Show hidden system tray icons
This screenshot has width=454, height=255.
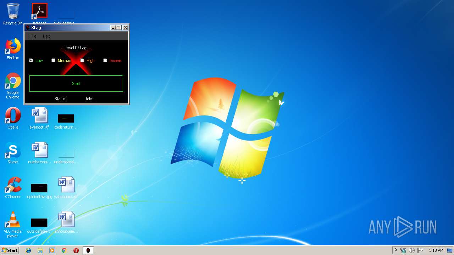(x=395, y=250)
